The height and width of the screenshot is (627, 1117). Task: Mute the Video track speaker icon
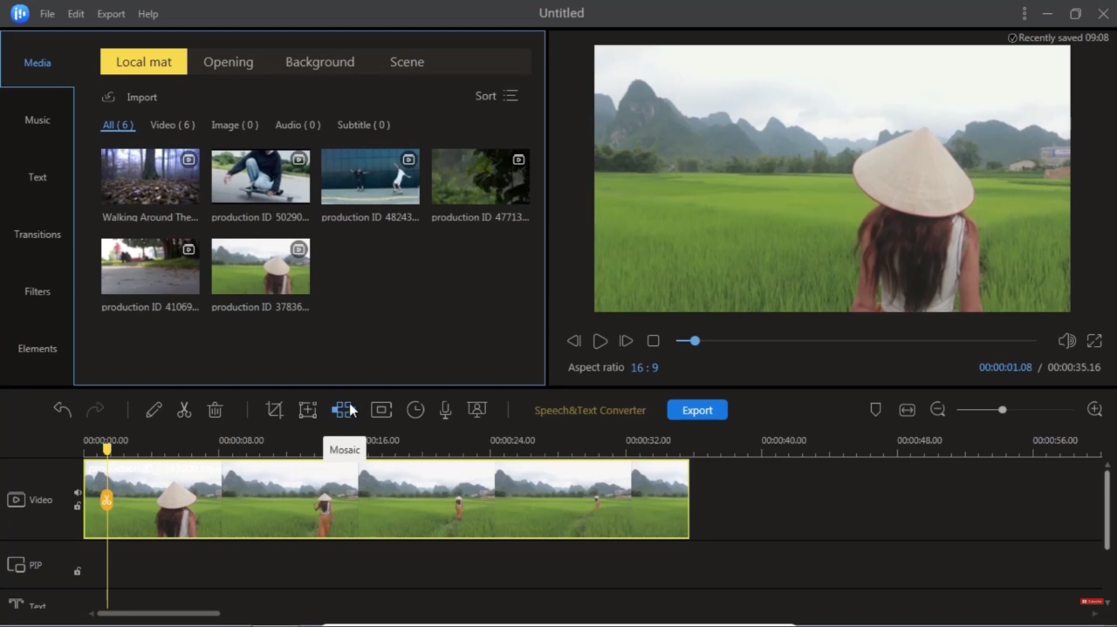77,491
